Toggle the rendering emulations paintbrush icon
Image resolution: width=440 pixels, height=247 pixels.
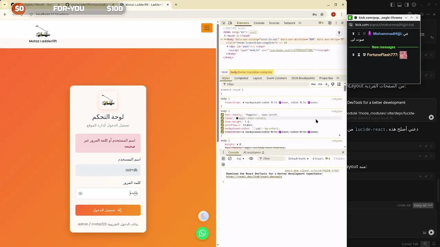(333, 84)
